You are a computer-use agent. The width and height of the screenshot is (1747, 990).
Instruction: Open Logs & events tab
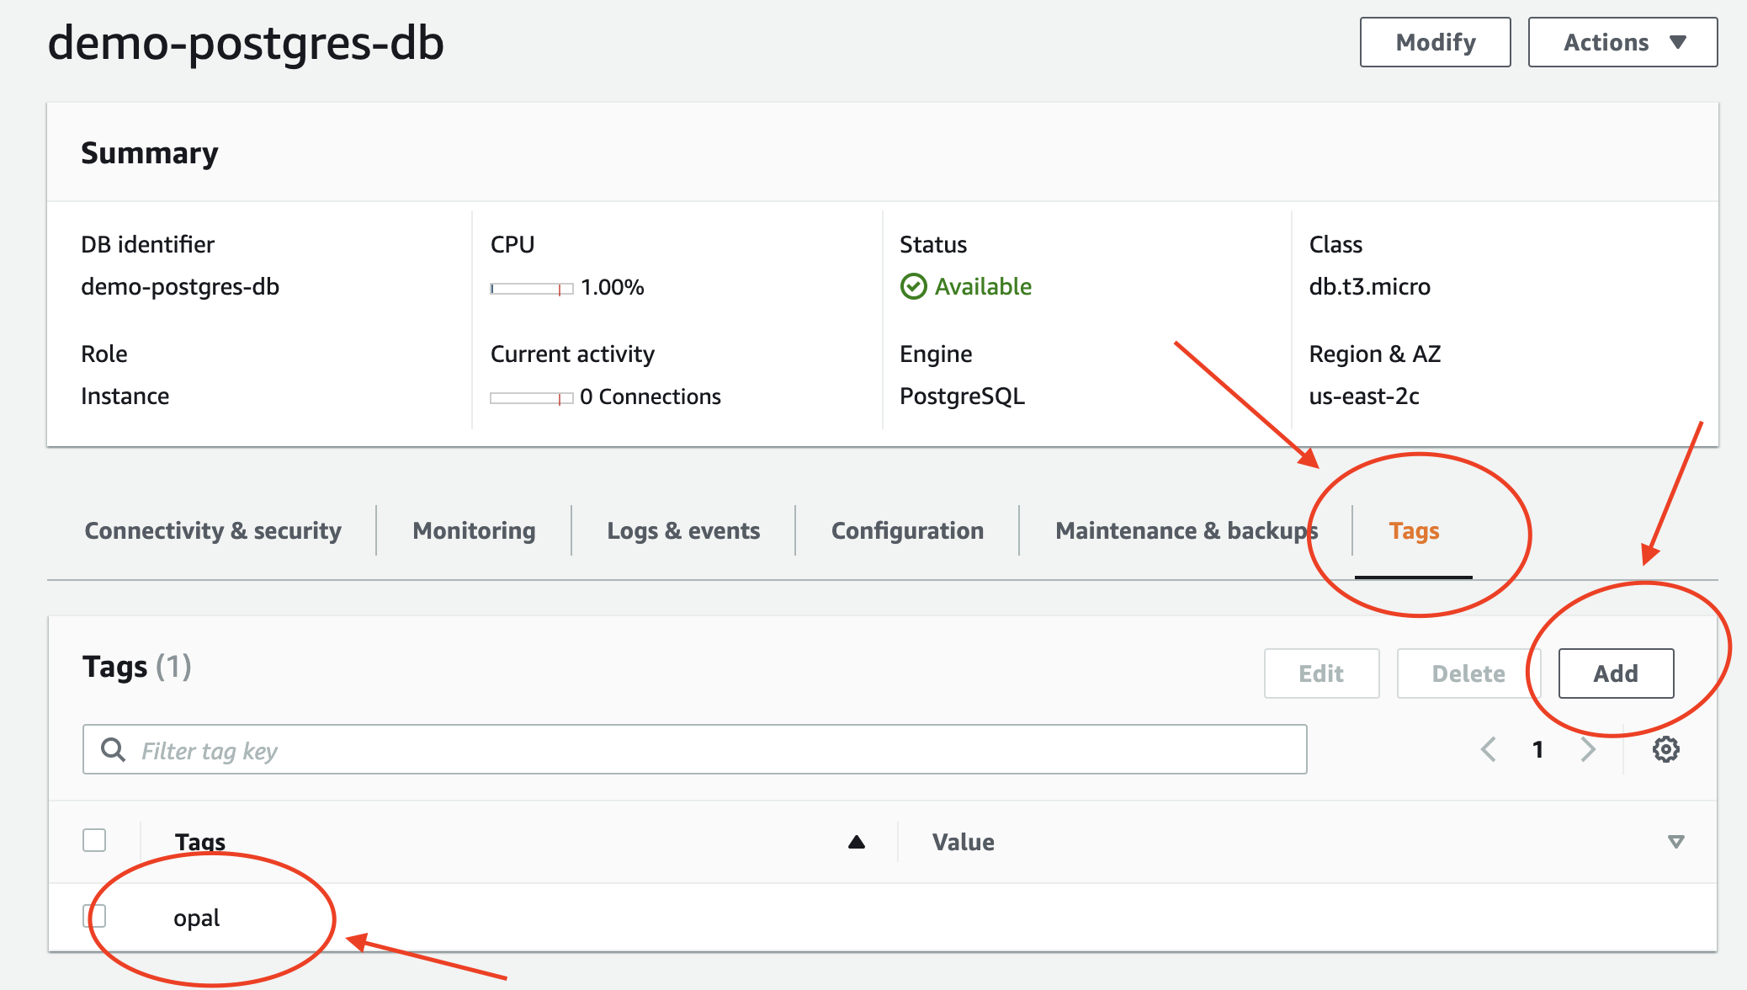pyautogui.click(x=683, y=530)
